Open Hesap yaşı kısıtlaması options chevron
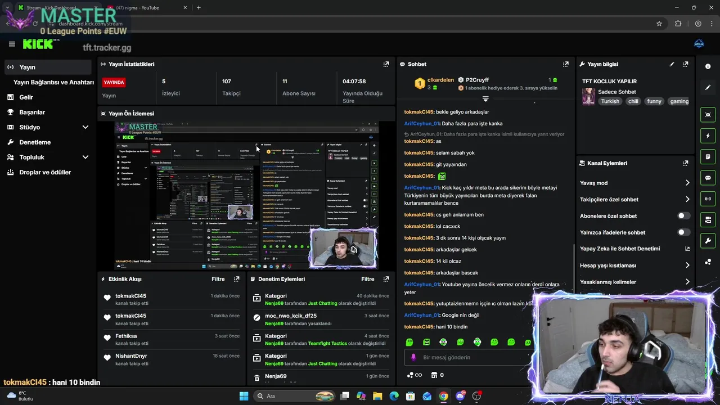 click(x=687, y=265)
